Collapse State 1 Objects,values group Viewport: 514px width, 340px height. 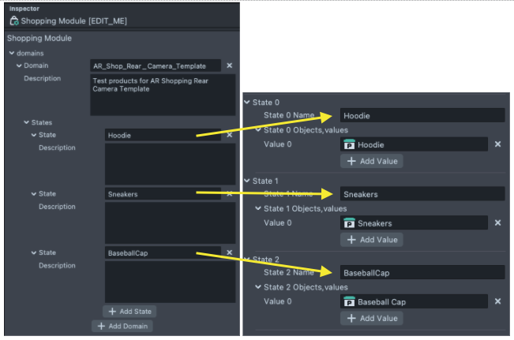coord(258,208)
